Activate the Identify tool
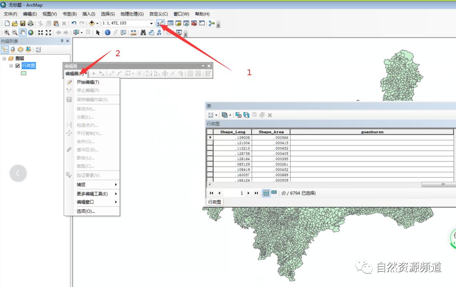Screen dimensions: 456x287 pyautogui.click(x=107, y=33)
